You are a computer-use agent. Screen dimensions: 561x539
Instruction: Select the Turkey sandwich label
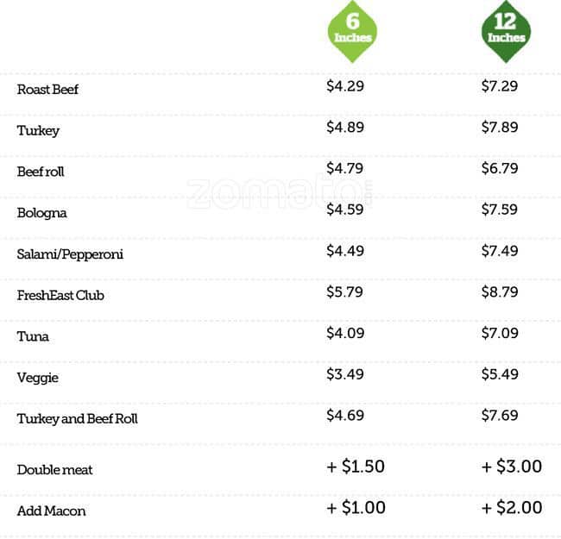point(38,131)
